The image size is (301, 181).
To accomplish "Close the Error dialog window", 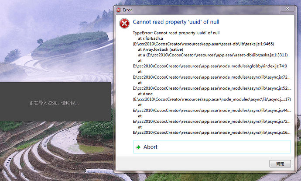I will tap(287, 8).
